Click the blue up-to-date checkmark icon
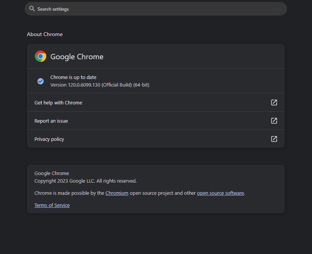The width and height of the screenshot is (312, 254). click(41, 81)
